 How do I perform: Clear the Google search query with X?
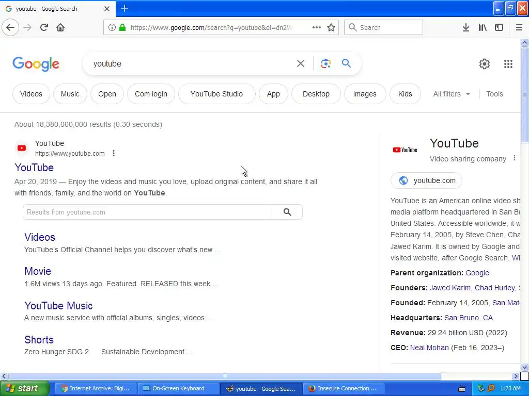pos(300,63)
